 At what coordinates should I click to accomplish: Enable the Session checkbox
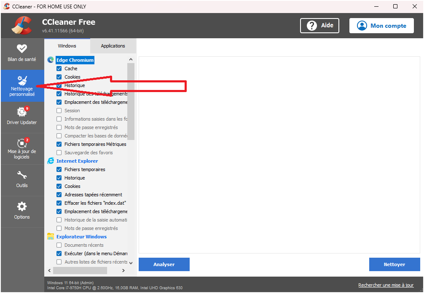tap(59, 111)
